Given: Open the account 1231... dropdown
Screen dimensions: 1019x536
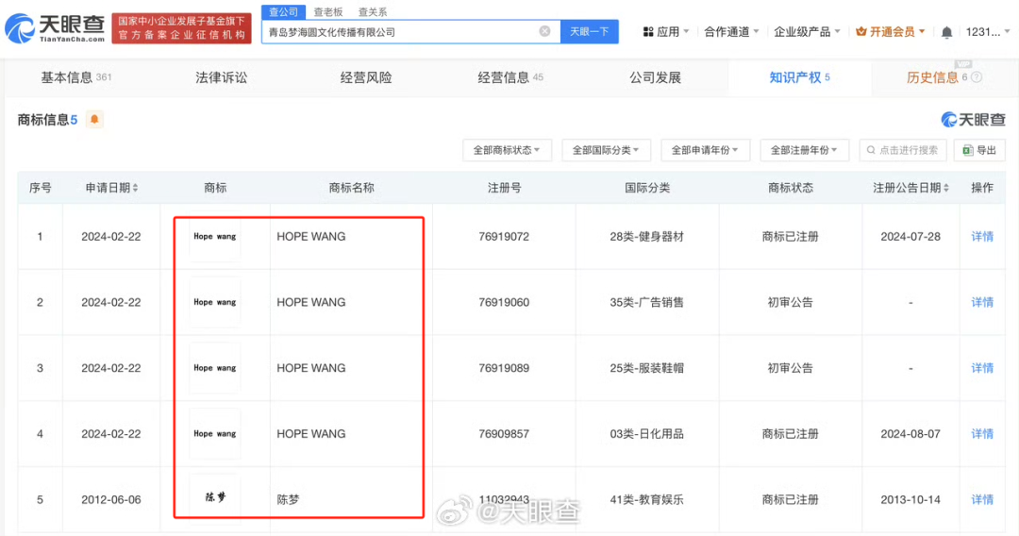Looking at the screenshot, I should coord(987,32).
